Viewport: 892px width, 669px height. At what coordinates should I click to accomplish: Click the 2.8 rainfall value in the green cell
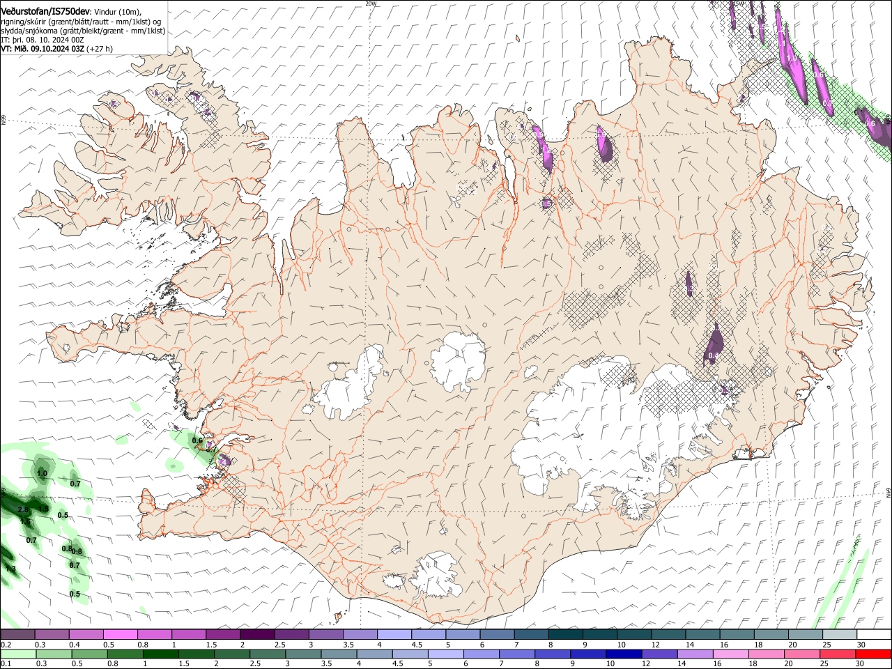click(23, 510)
